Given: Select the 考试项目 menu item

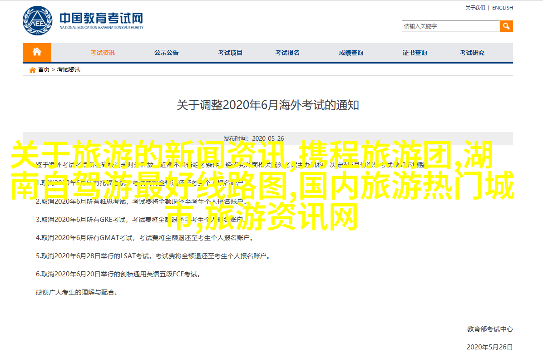Looking at the screenshot, I should point(230,53).
